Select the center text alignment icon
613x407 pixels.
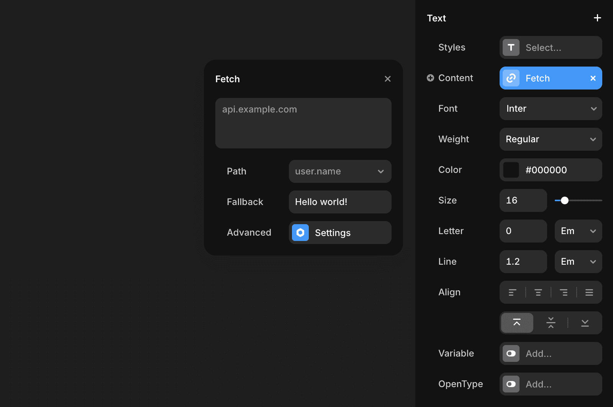click(538, 292)
